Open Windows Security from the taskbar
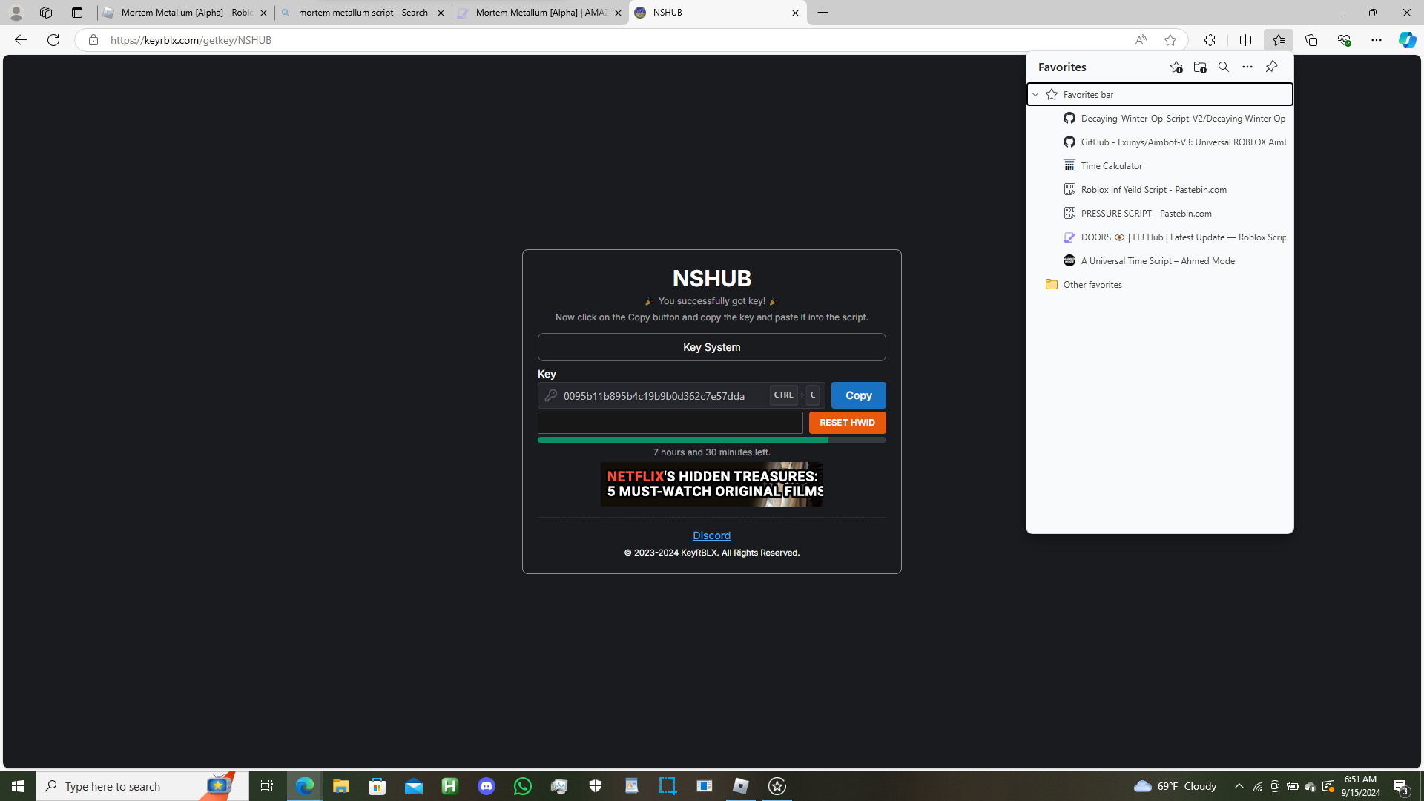This screenshot has width=1424, height=801. tap(596, 786)
